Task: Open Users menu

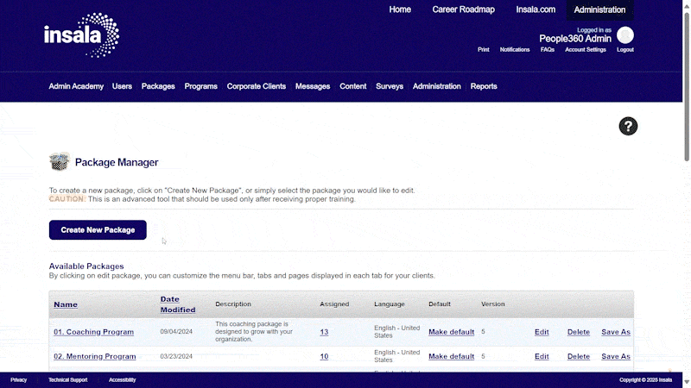Action: click(x=122, y=86)
